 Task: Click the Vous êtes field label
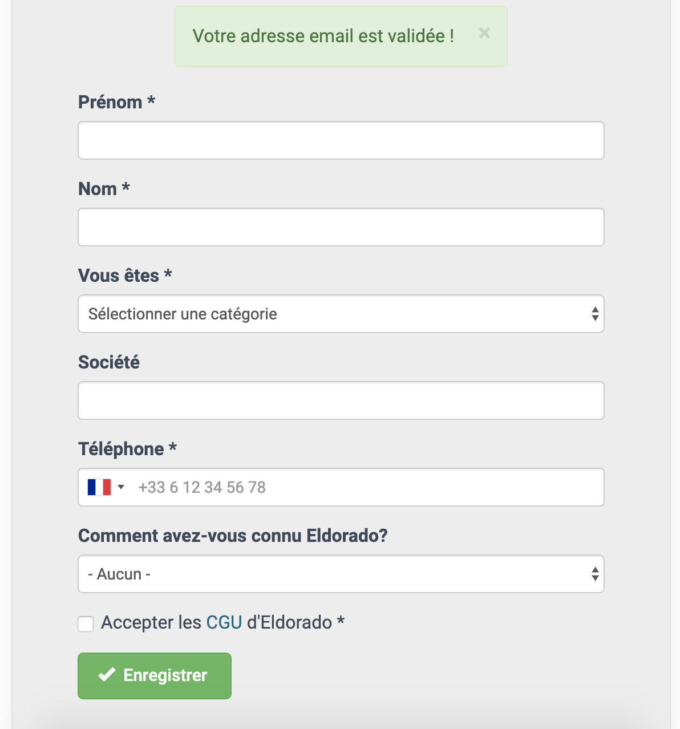click(125, 276)
